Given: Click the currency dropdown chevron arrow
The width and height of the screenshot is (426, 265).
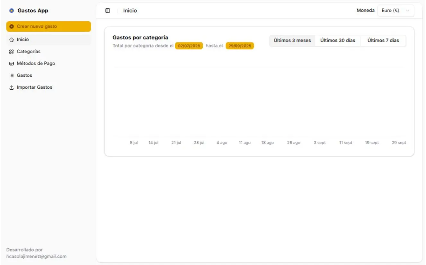Looking at the screenshot, I should [407, 11].
